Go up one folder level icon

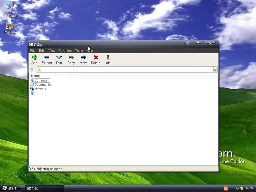(32, 70)
